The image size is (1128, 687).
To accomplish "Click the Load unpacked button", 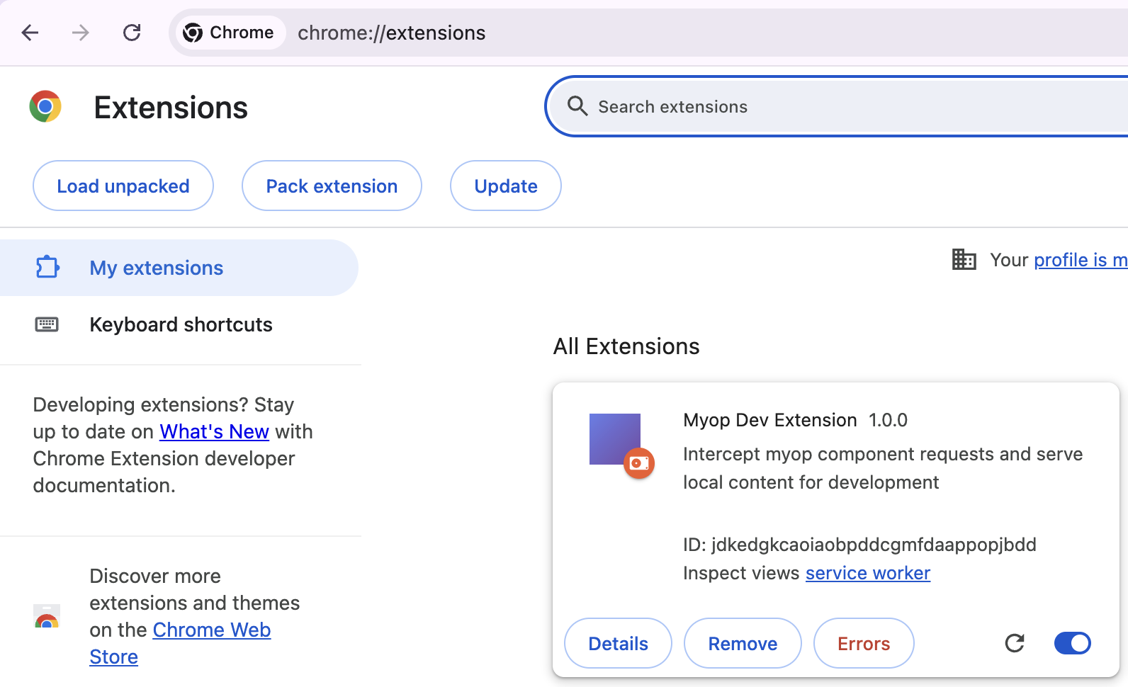I will (123, 186).
